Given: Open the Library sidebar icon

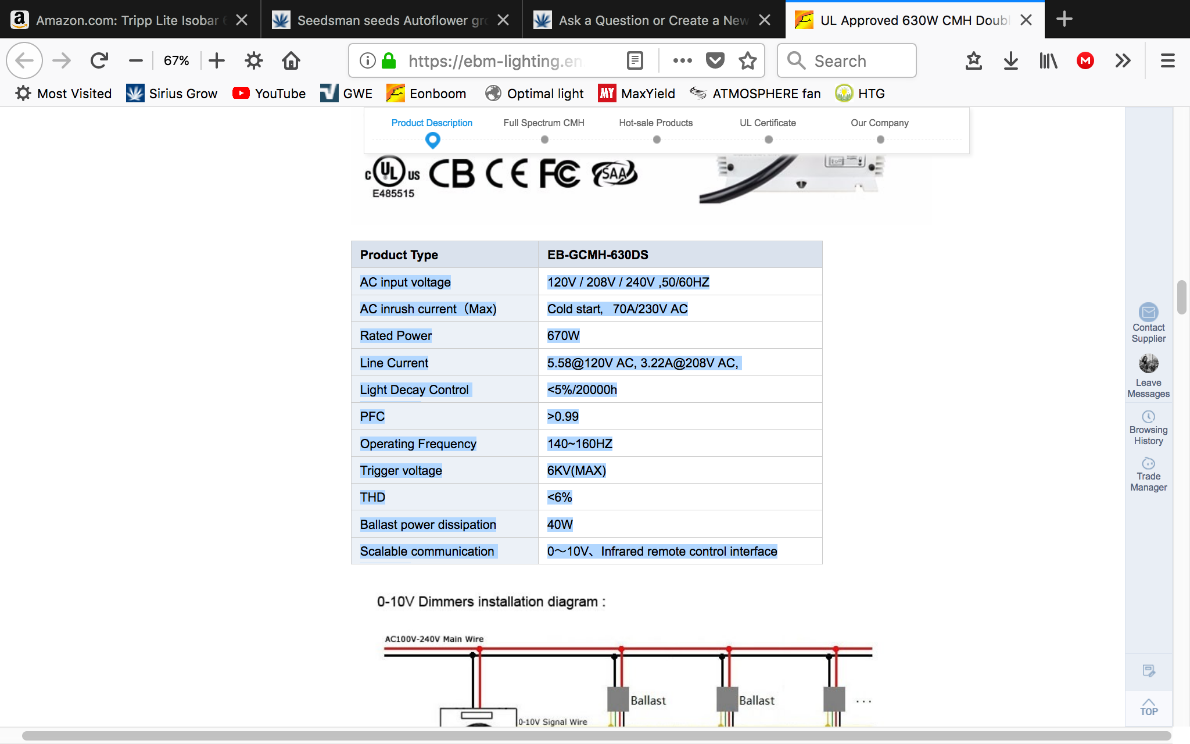Looking at the screenshot, I should (1048, 60).
